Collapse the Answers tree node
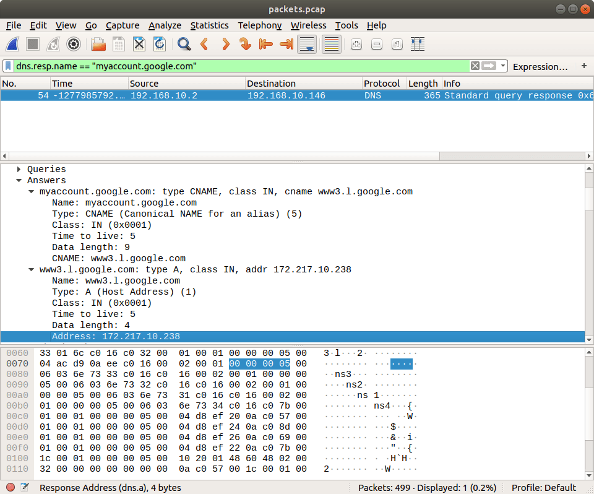594x494 pixels. 20,180
